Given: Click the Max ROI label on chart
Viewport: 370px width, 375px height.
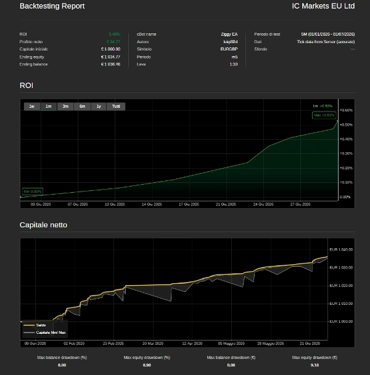Looking at the screenshot, I should pyautogui.click(x=324, y=115).
